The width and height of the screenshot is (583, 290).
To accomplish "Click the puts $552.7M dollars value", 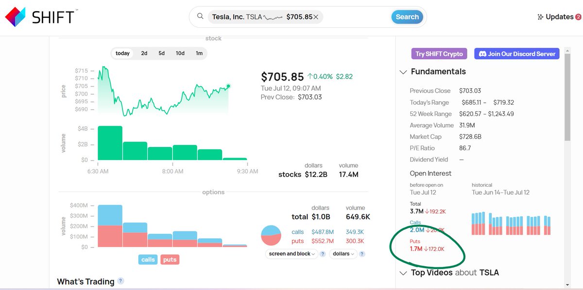I will click(x=322, y=241).
